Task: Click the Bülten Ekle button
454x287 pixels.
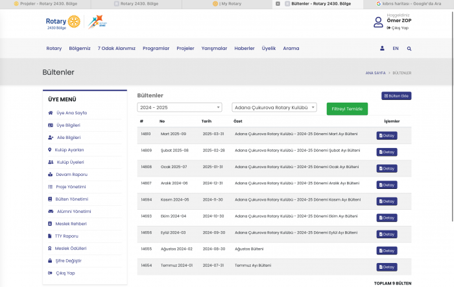Action: 396,96
